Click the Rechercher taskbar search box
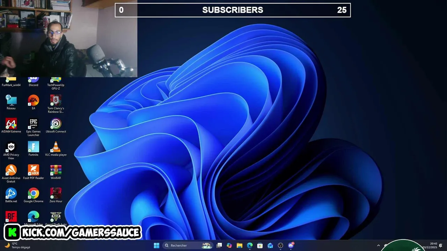447x251 pixels. (x=188, y=245)
